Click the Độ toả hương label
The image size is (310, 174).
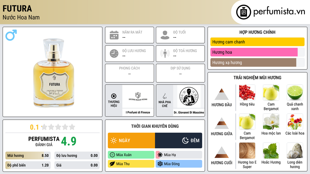pyautogui.click(x=185, y=51)
